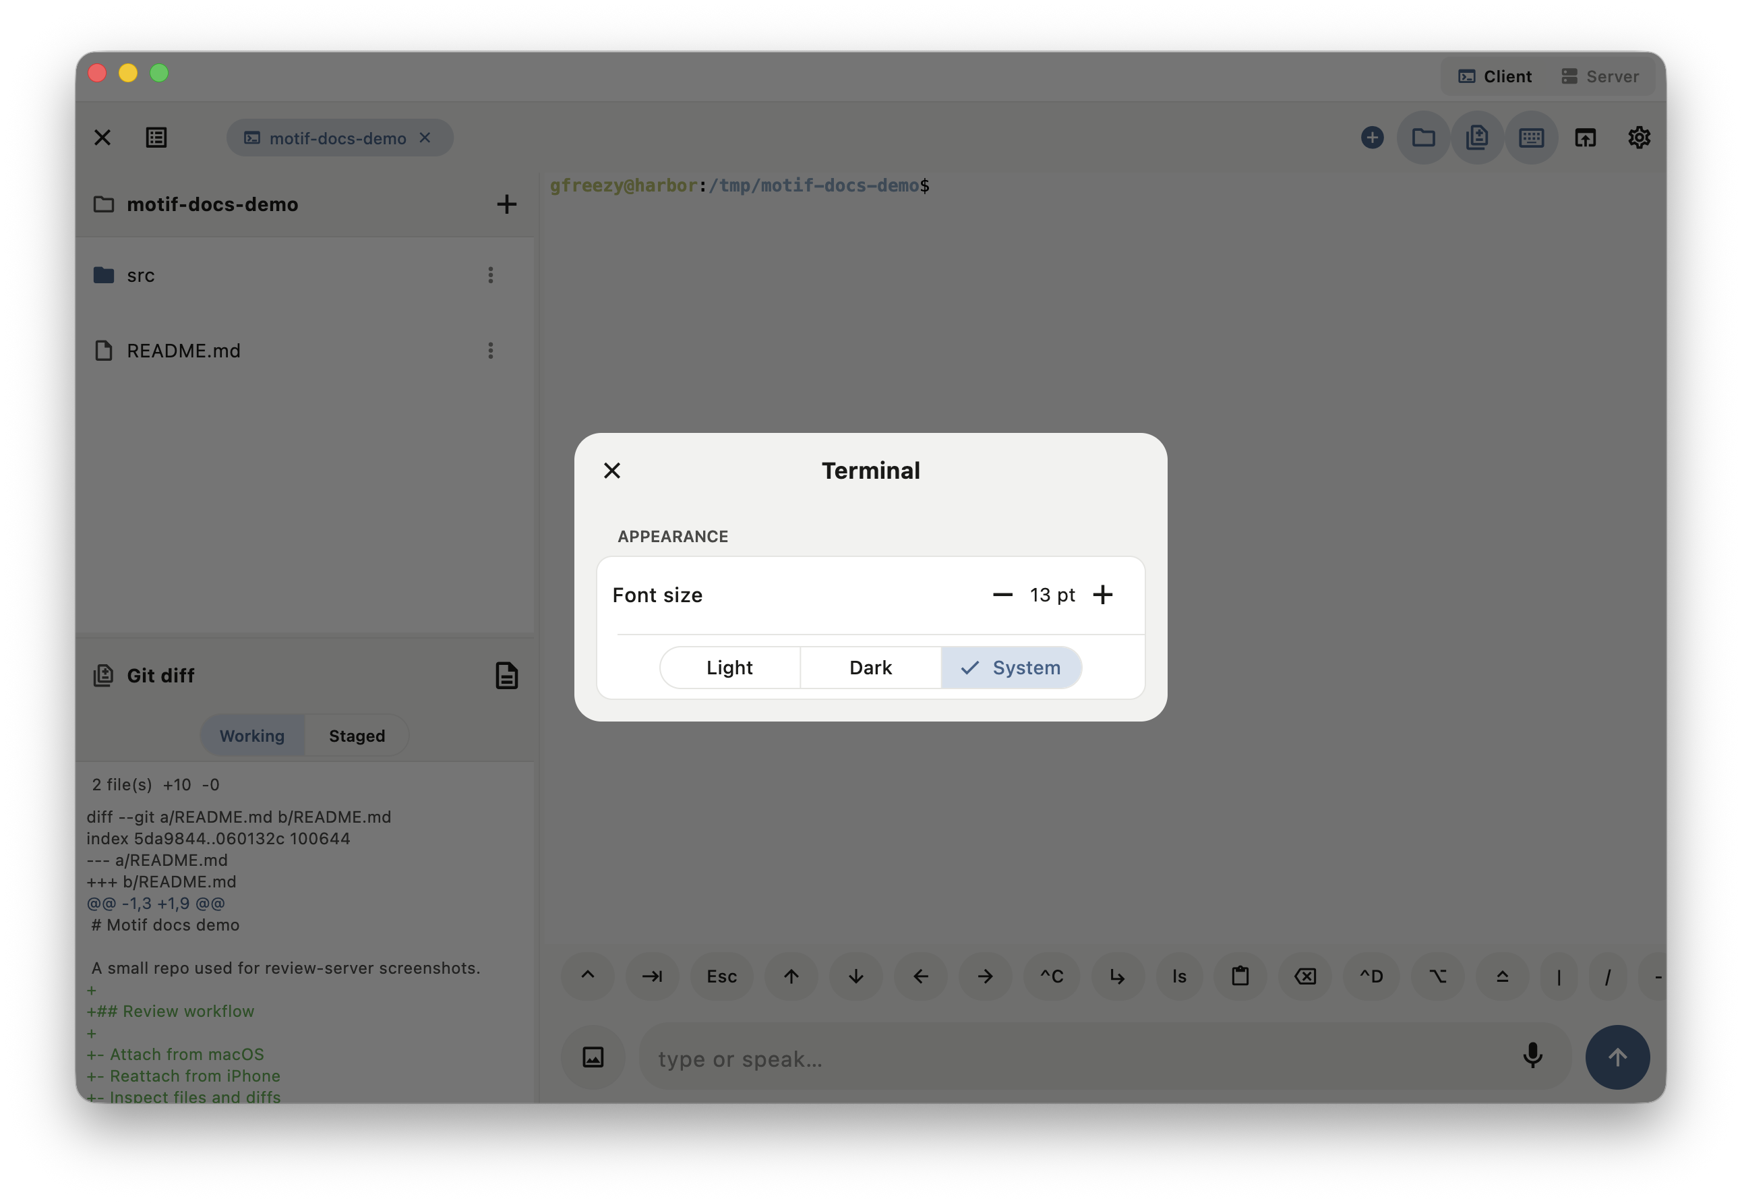Close the motif-docs-demo tab
The width and height of the screenshot is (1742, 1203).
[x=425, y=137]
